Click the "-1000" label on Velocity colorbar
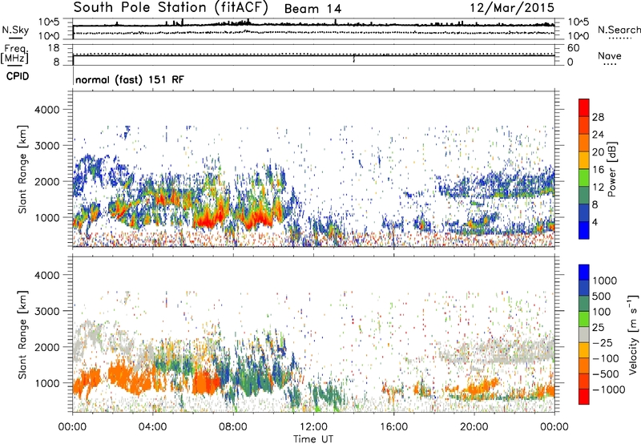The height and width of the screenshot is (444, 641). 608,390
